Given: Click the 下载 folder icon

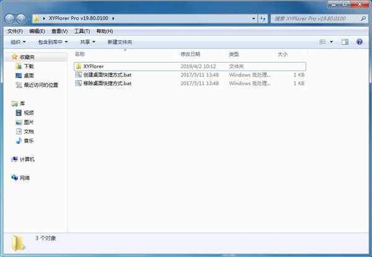Looking at the screenshot, I should point(19,66).
